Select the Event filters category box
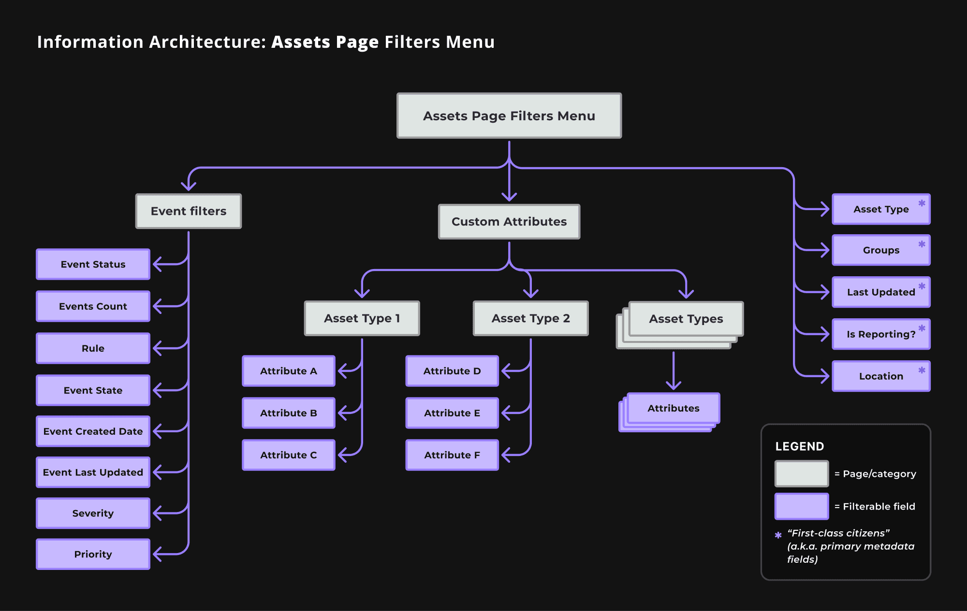 click(x=189, y=211)
